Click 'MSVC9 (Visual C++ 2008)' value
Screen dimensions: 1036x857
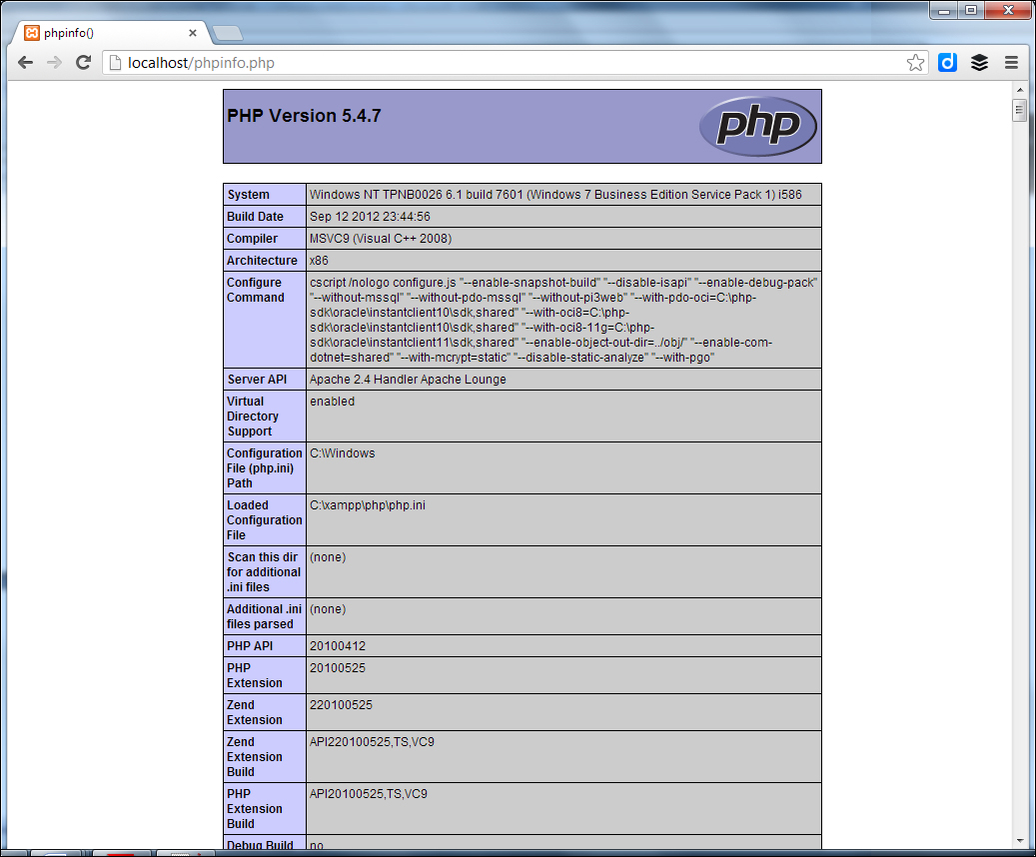tap(381, 238)
